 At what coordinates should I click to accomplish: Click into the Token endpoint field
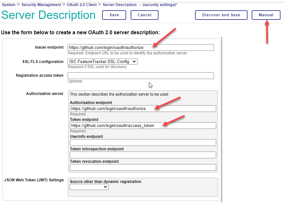(x=143, y=126)
